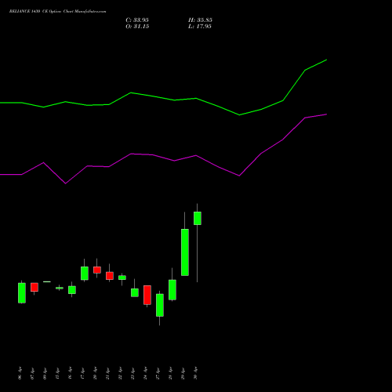Click the last green candle with long lower wick

(x=198, y=218)
